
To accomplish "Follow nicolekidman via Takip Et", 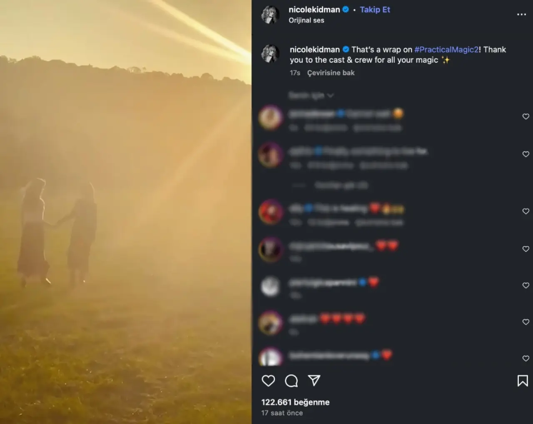I will (x=375, y=10).
